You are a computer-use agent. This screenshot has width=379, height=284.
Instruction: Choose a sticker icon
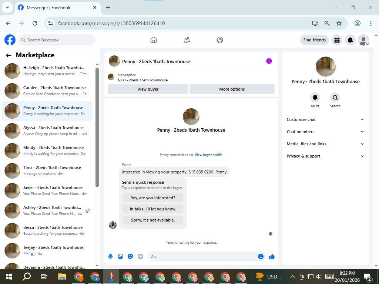pyautogui.click(x=131, y=257)
